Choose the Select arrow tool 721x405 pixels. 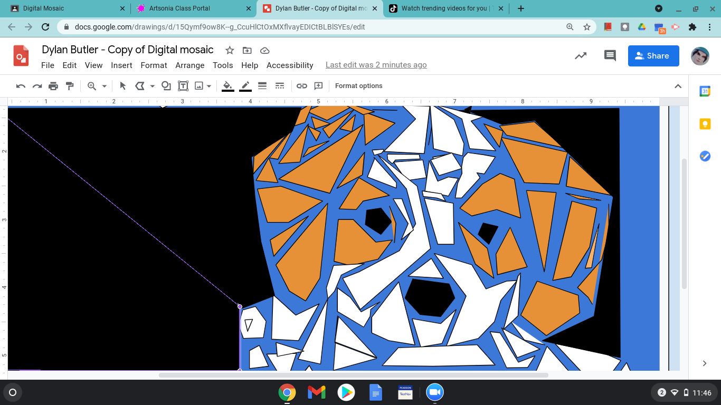click(x=123, y=86)
